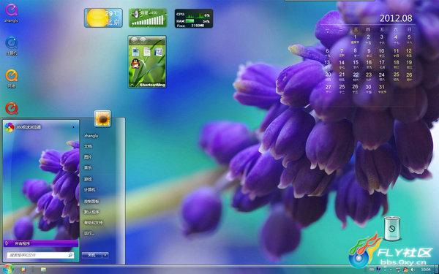The width and height of the screenshot is (439, 274).
Task: Open the Word document shortcut in ShortcutMng
Action: (x=159, y=52)
